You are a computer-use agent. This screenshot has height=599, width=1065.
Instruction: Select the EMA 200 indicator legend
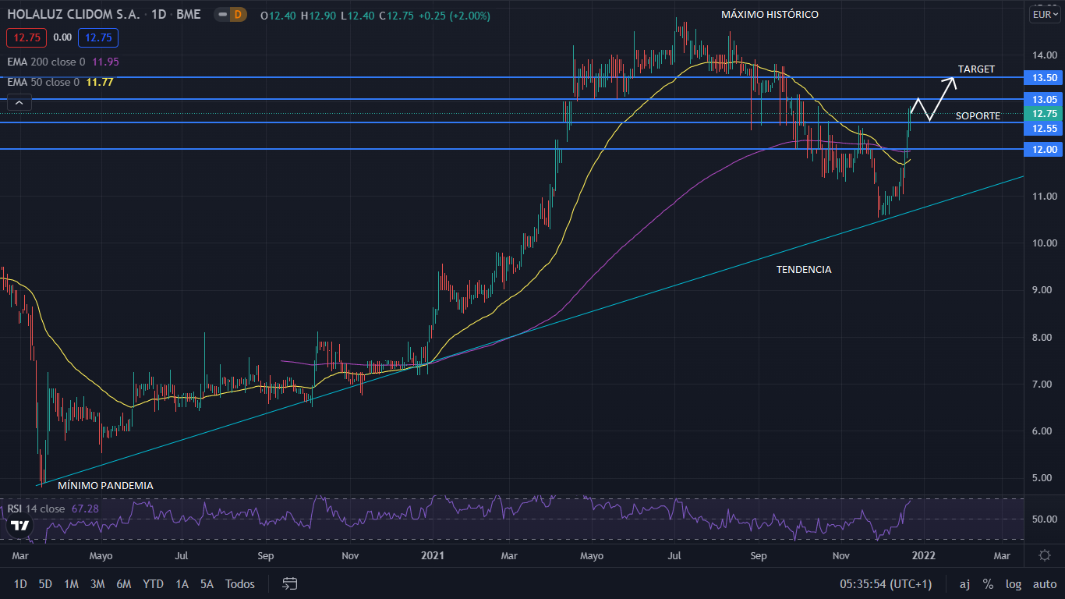47,62
